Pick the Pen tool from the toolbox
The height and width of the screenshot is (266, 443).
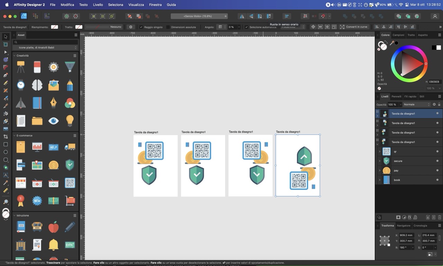click(x=6, y=75)
